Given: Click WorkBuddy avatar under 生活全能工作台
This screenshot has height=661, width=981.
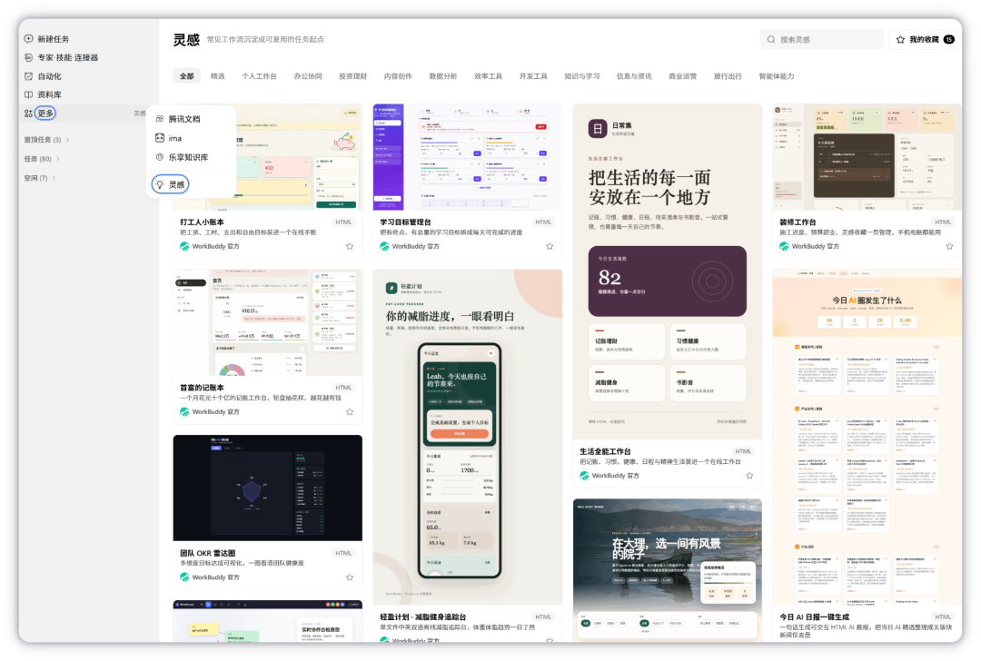Looking at the screenshot, I should [x=584, y=475].
